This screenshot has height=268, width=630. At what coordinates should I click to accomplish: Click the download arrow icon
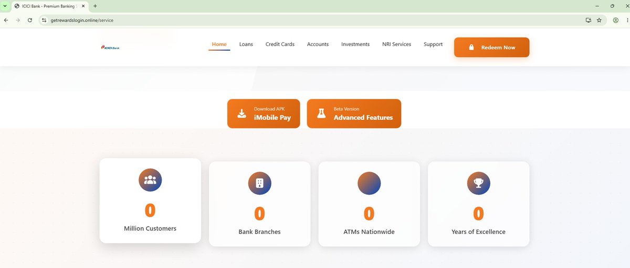click(241, 114)
